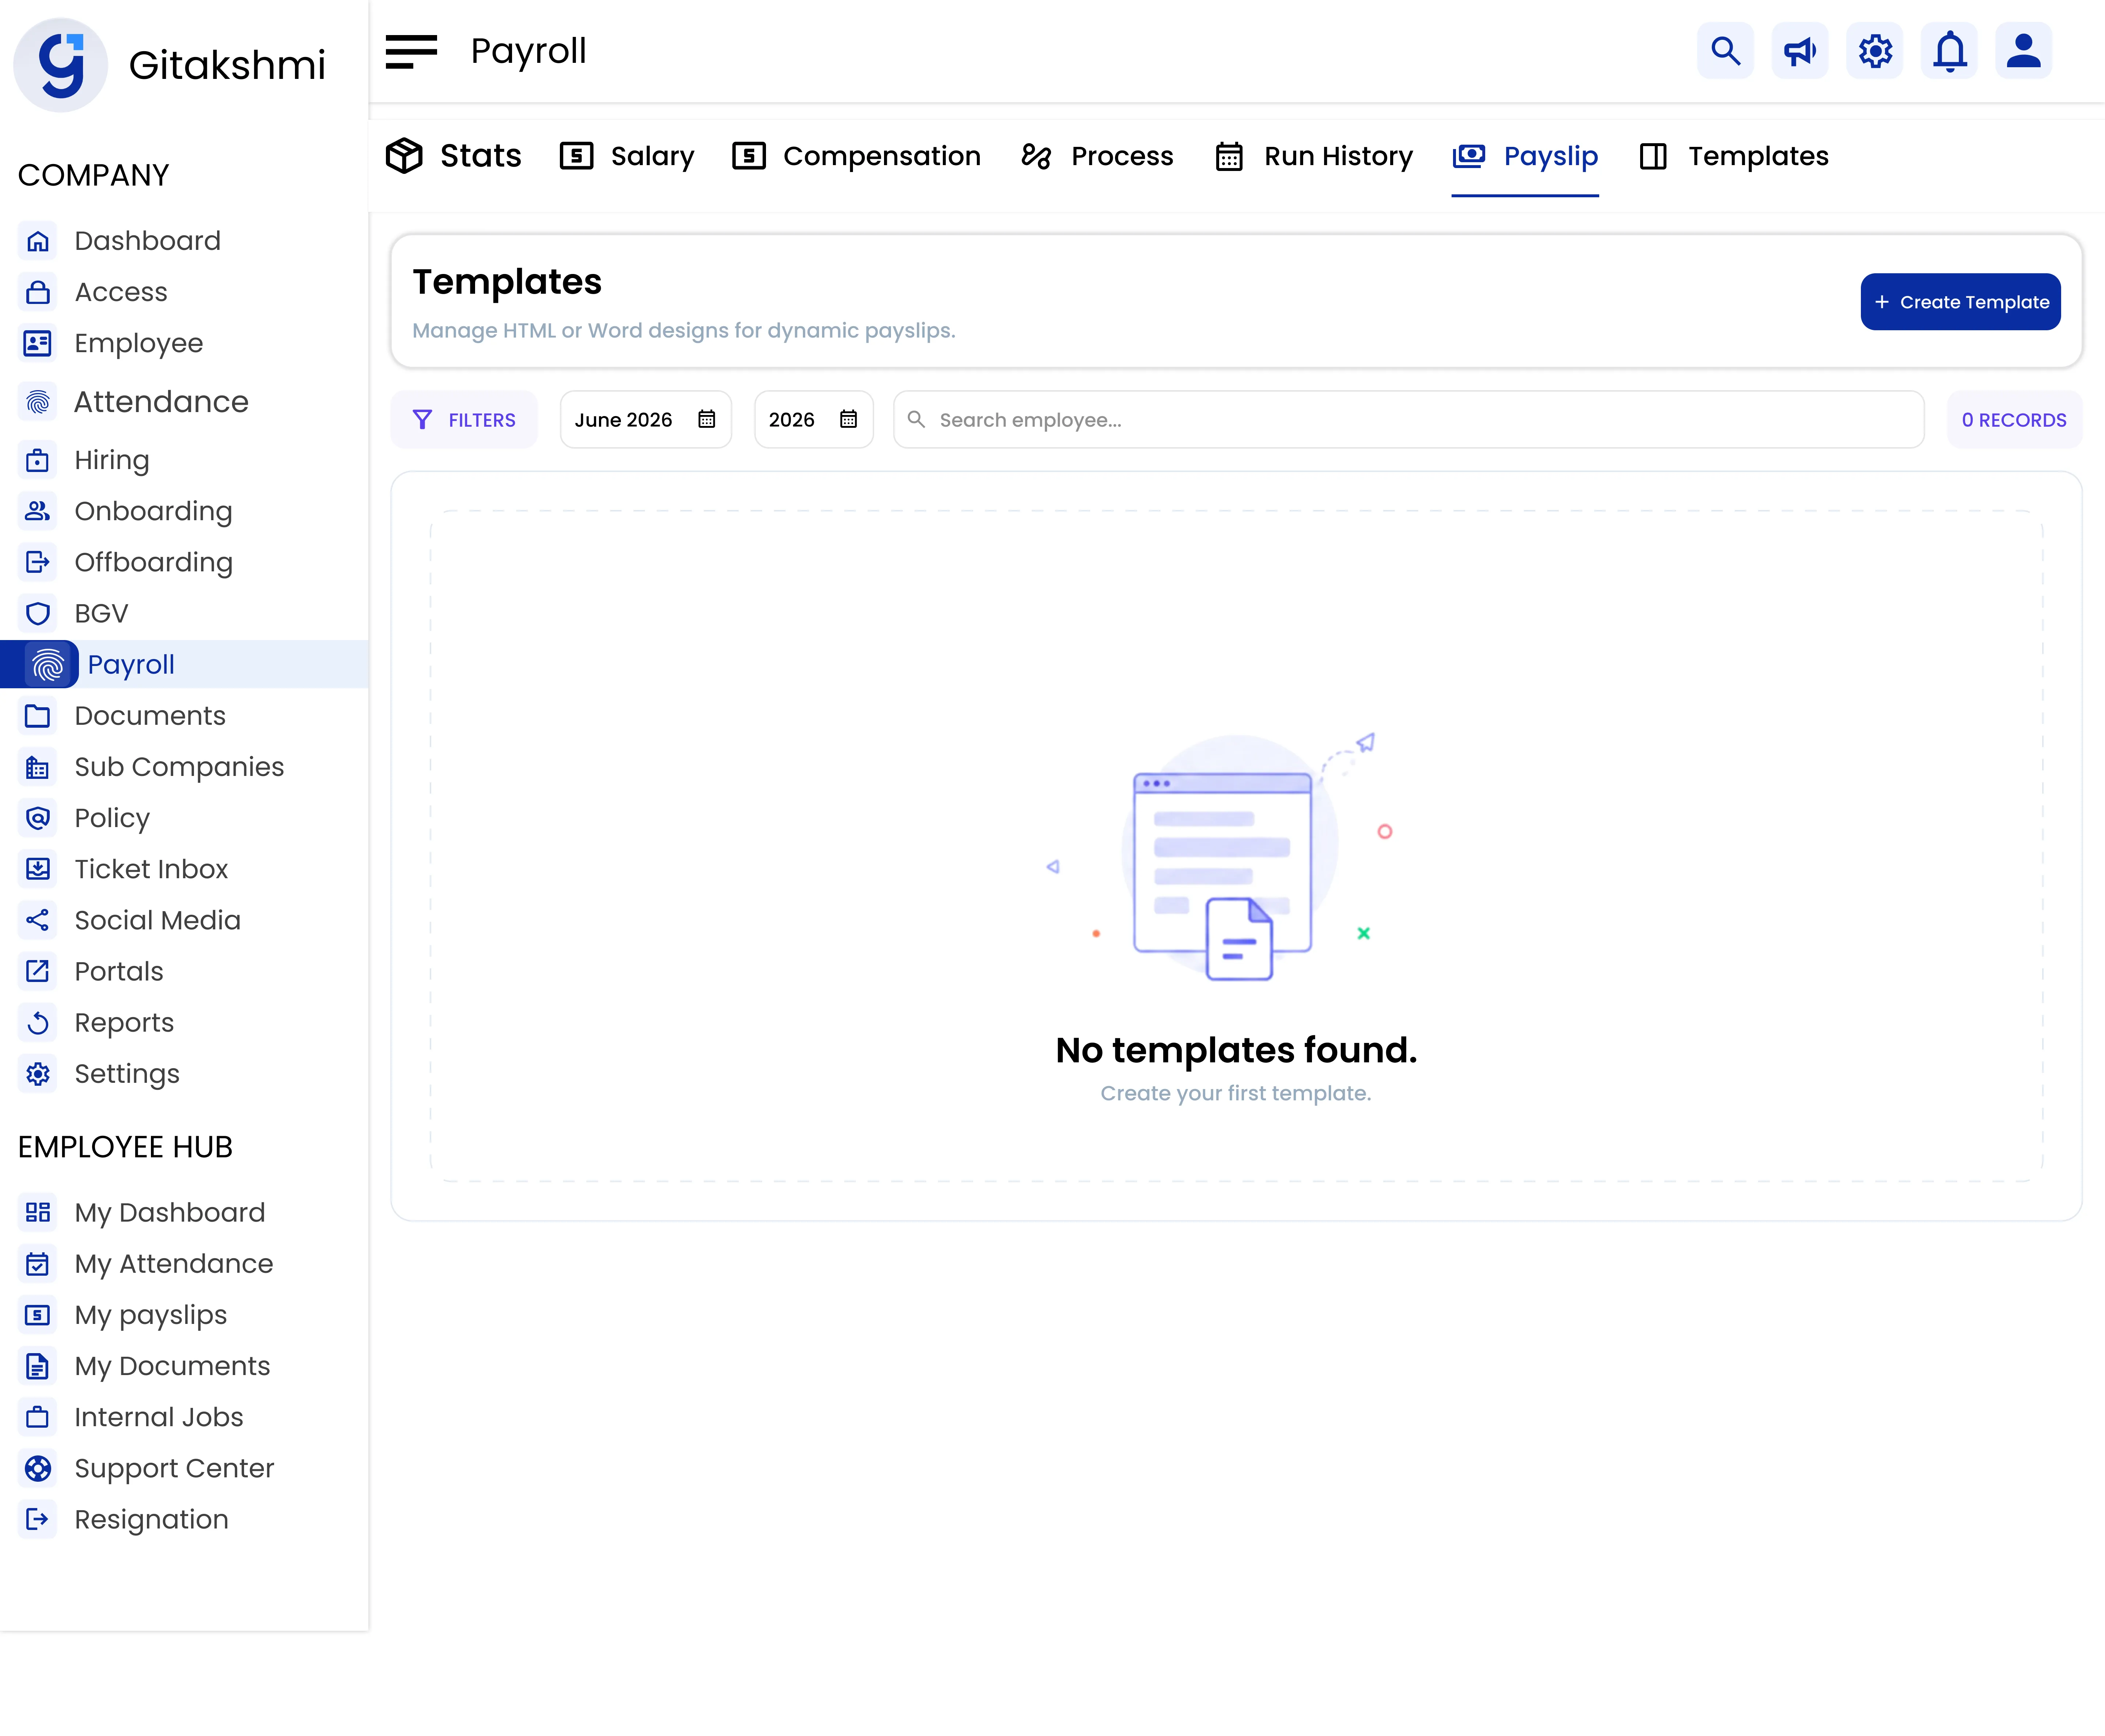Image resolution: width=2105 pixels, height=1736 pixels.
Task: Click the Offboarding exit icon
Action: (x=38, y=562)
